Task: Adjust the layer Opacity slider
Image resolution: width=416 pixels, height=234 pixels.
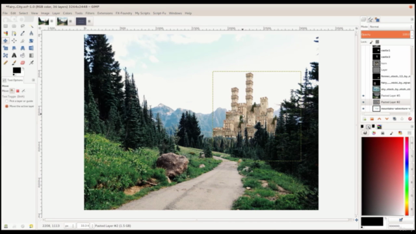Action: [x=385, y=34]
